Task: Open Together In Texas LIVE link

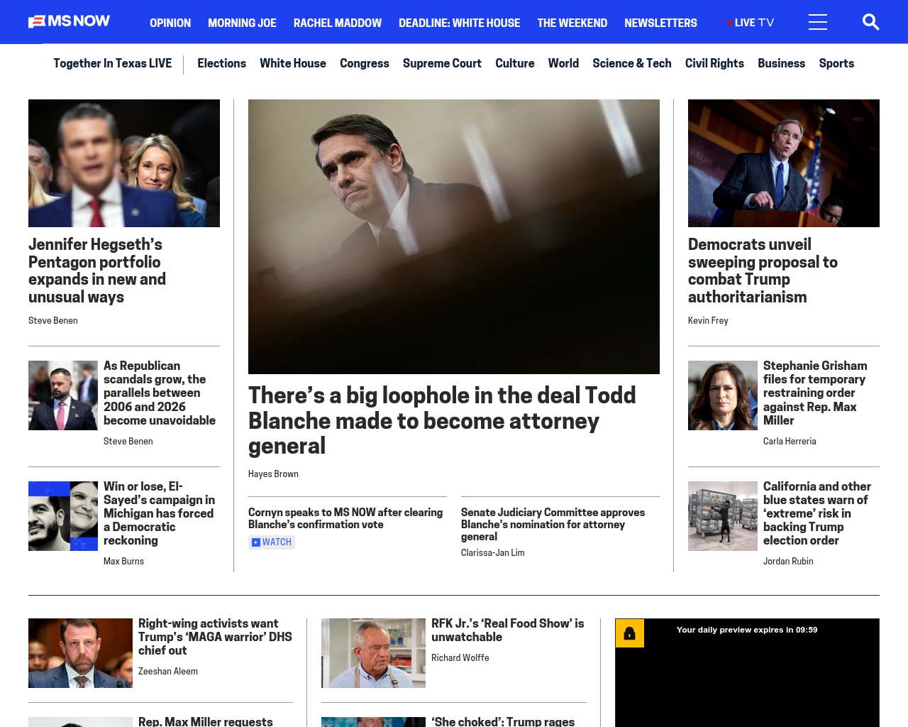Action: [112, 63]
